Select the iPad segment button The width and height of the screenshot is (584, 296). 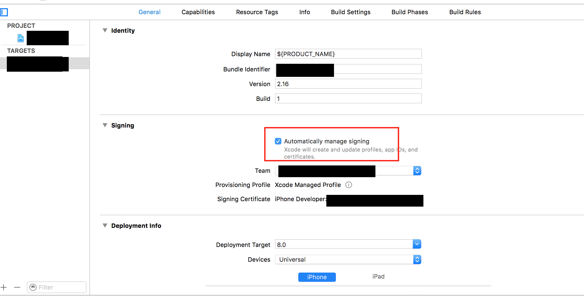378,277
